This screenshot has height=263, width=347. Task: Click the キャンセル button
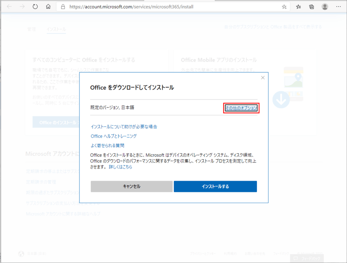click(131, 187)
